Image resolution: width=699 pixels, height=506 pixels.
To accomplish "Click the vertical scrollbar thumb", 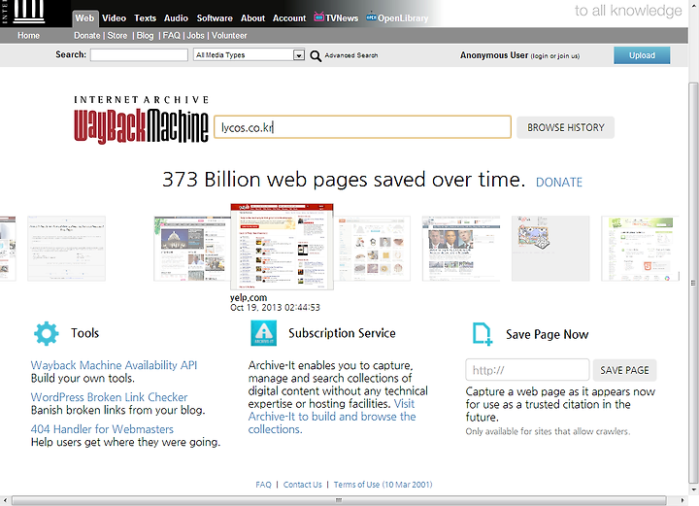I will (693, 283).
